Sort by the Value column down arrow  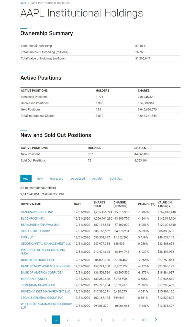(170, 206)
